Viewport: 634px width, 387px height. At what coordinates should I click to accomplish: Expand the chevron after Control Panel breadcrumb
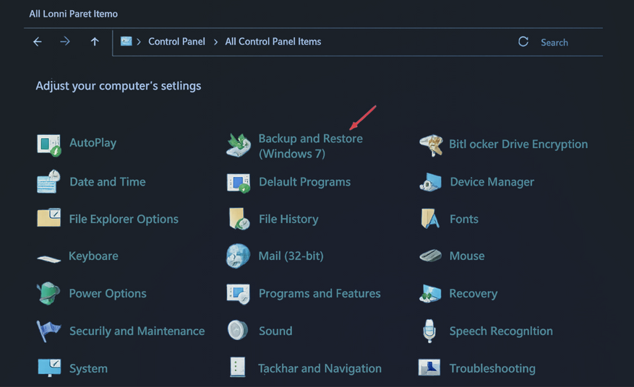coord(215,42)
